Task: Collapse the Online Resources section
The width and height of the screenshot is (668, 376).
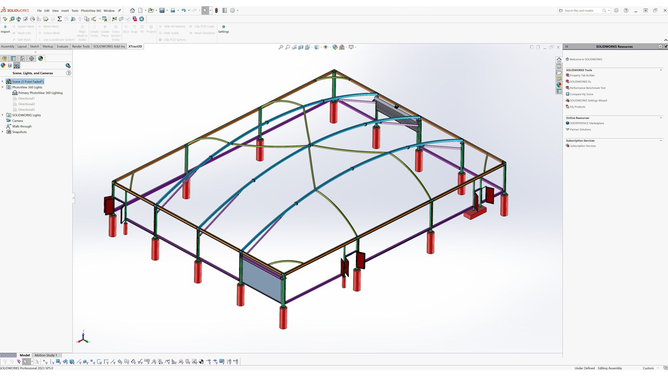Action: (661, 118)
